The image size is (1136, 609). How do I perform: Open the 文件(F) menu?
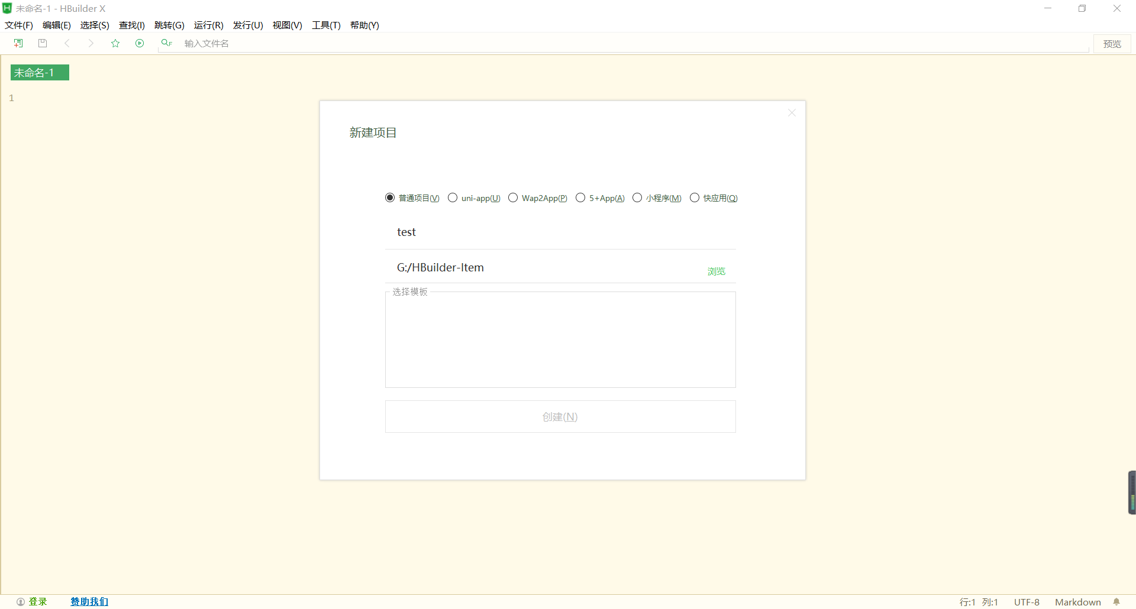[x=19, y=25]
